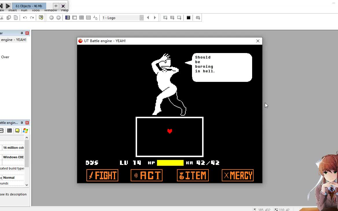Click the properties panel scrollbar thumb
The height and width of the screenshot is (211, 338).
[27, 153]
